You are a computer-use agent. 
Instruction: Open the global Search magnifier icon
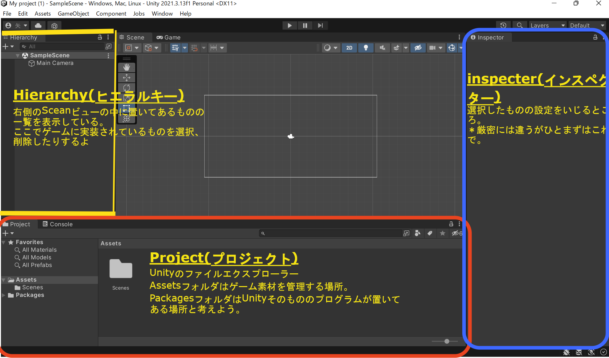520,25
